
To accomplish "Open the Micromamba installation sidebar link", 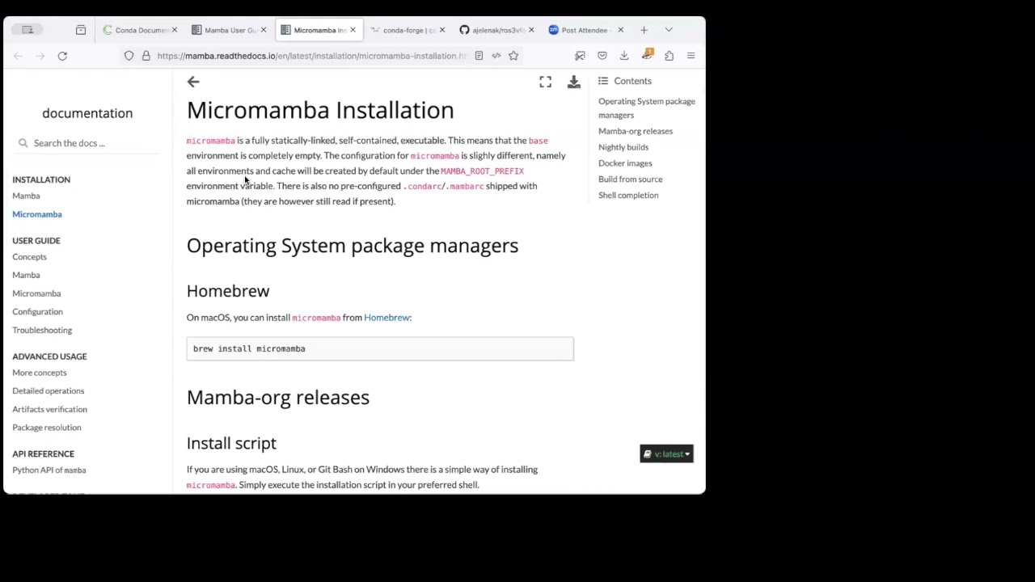I will pos(37,214).
